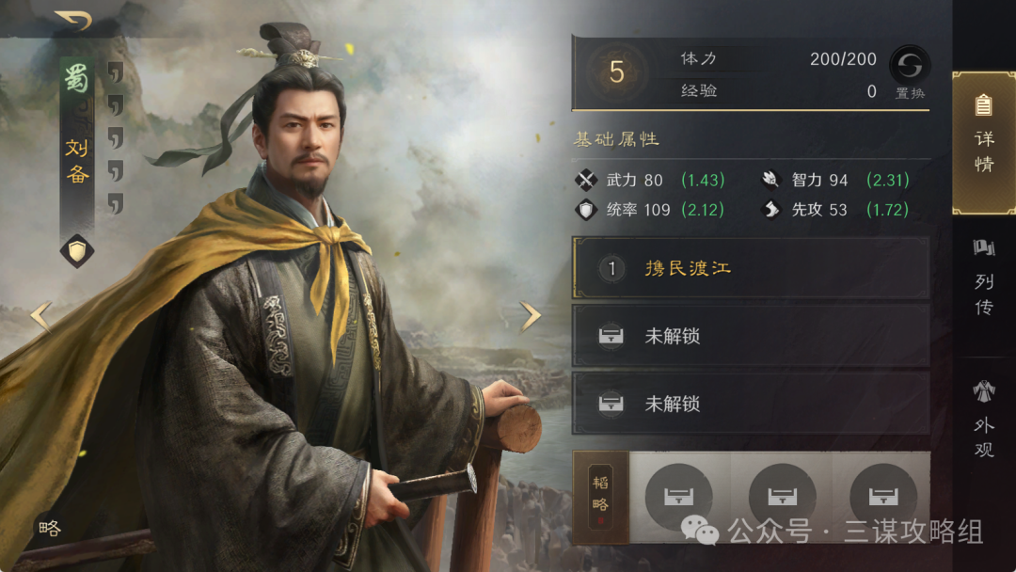
Task: Click the 统率 shield attribute icon
Action: point(586,210)
